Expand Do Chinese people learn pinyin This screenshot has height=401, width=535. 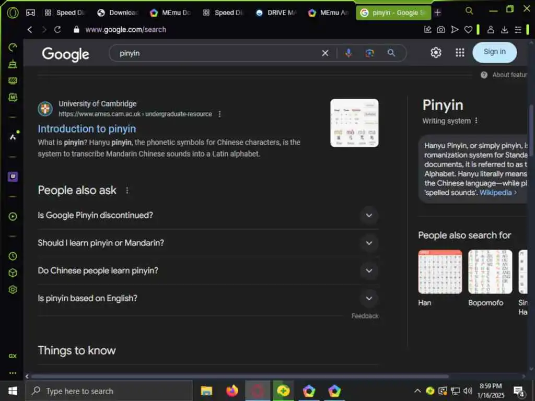pos(208,270)
